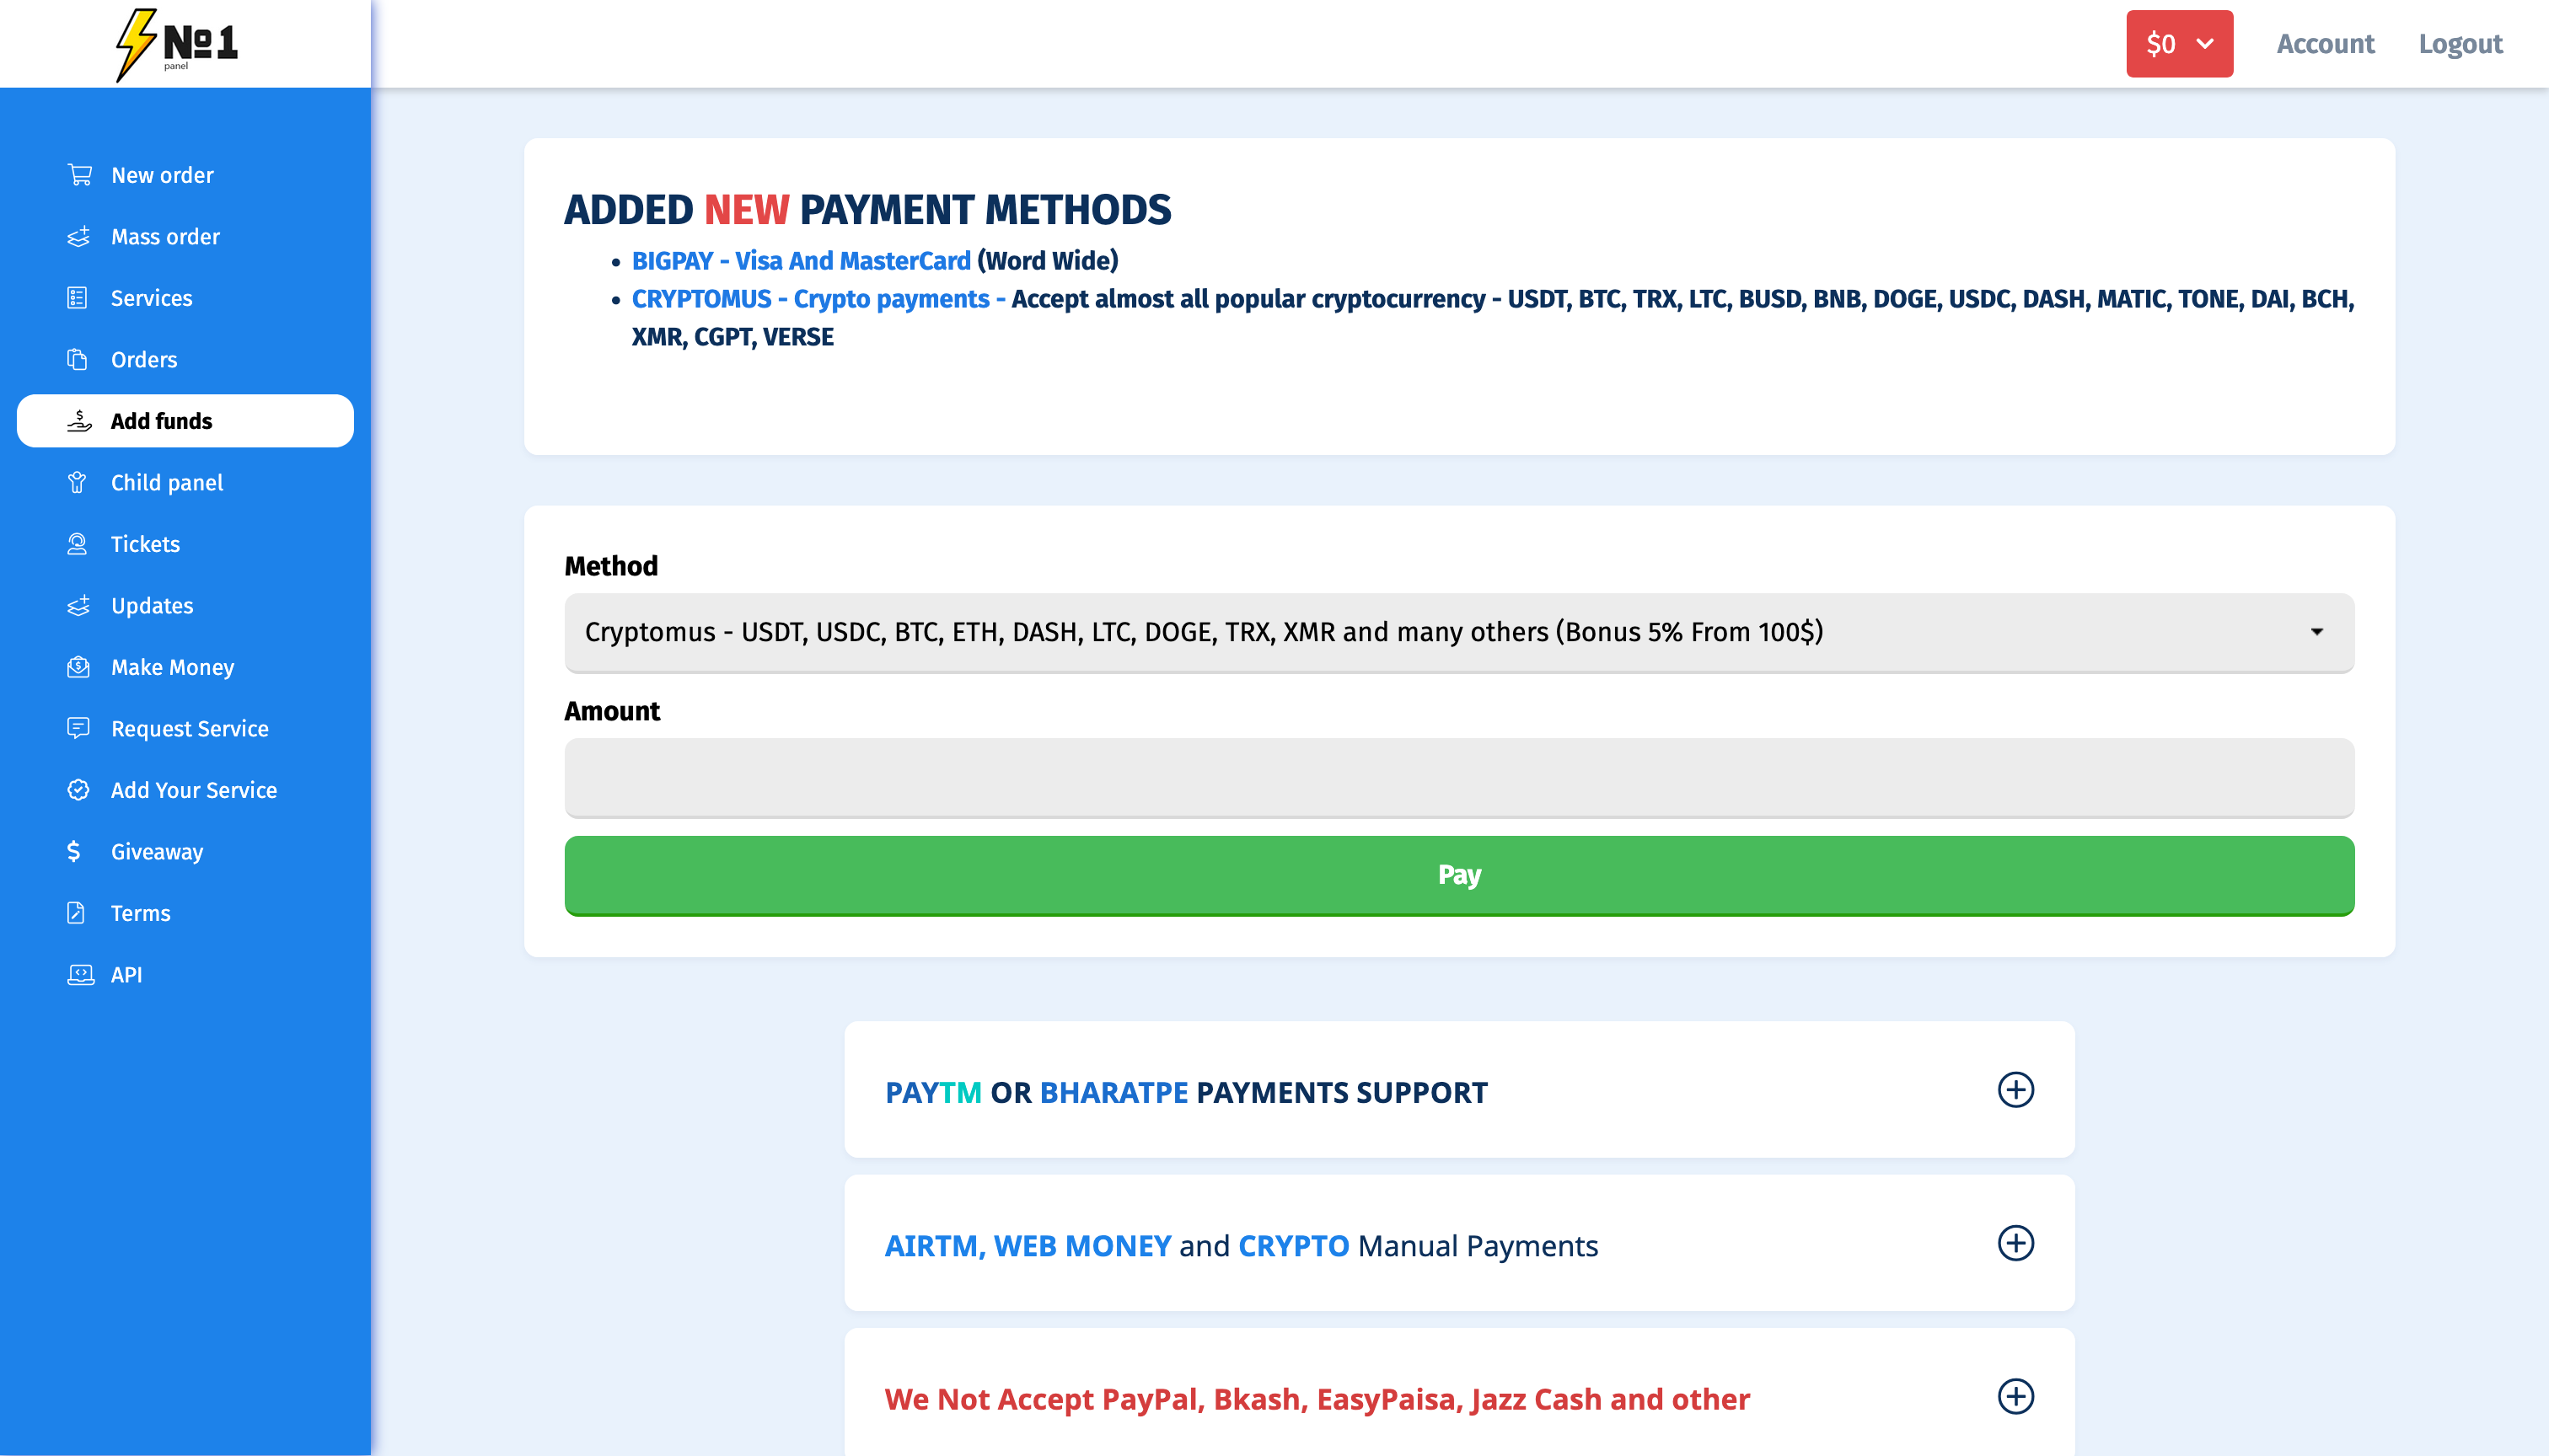Open the $0 balance dropdown
Screen dimensions: 2549x1456
click(x=2179, y=44)
